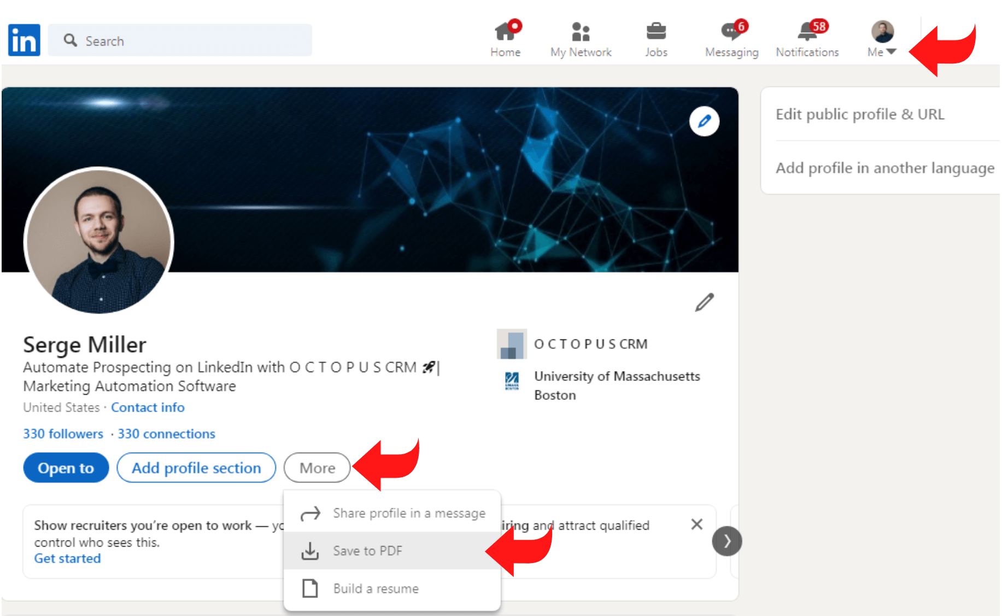Screen dimensions: 1002x616
Task: Expand the More options menu
Action: pos(317,467)
